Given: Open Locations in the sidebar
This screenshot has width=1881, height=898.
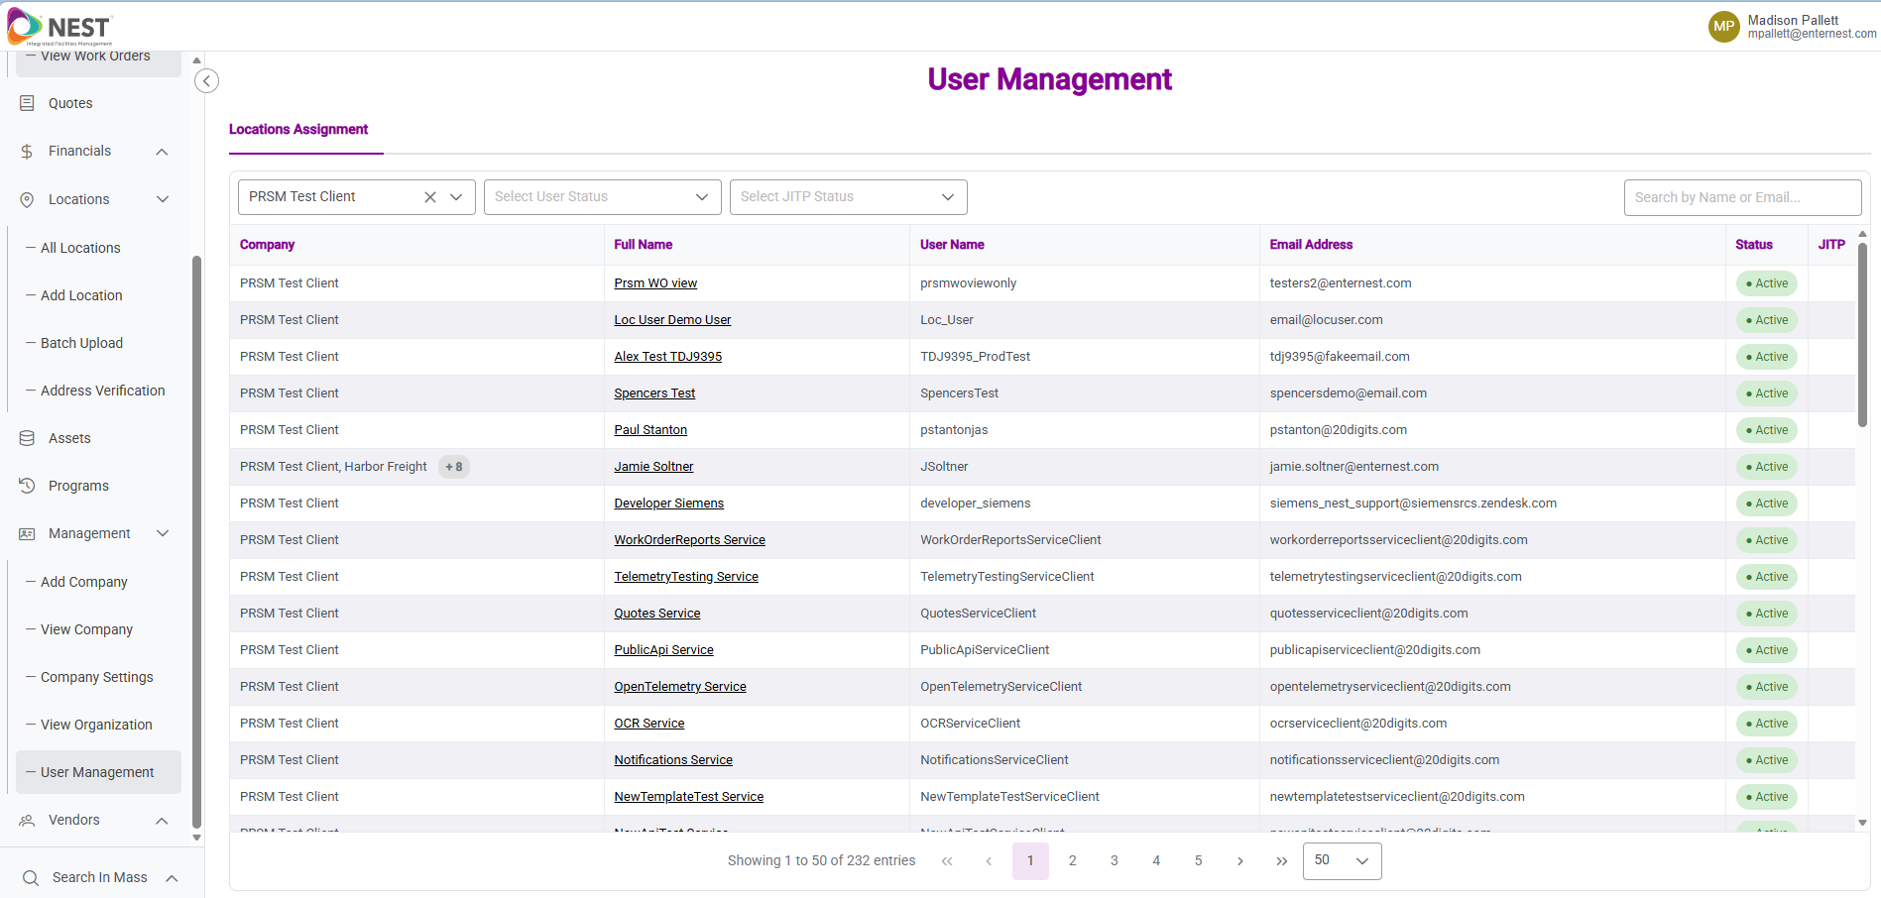Looking at the screenshot, I should [x=78, y=199].
